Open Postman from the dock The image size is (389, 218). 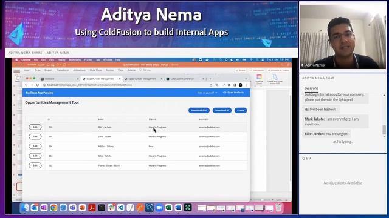[x=140, y=208]
